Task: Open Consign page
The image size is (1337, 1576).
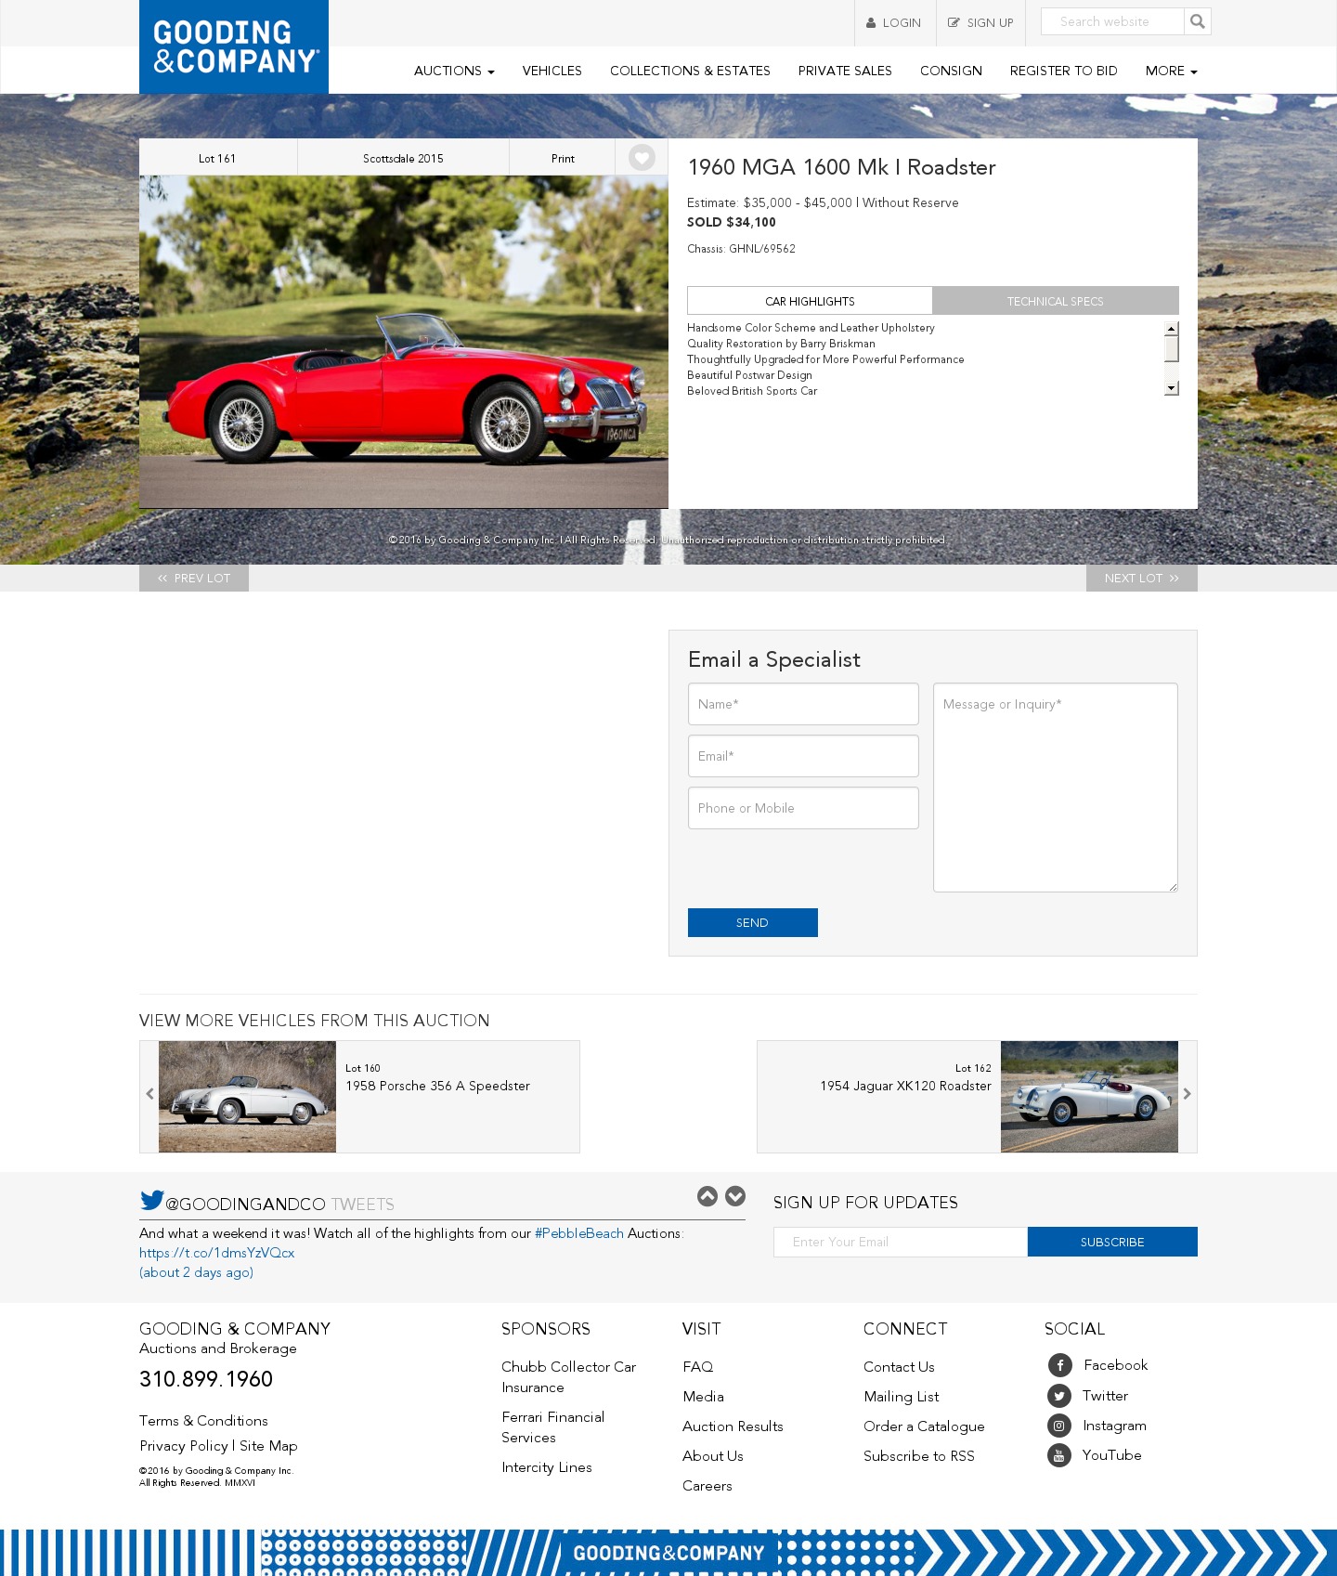Action: click(951, 71)
